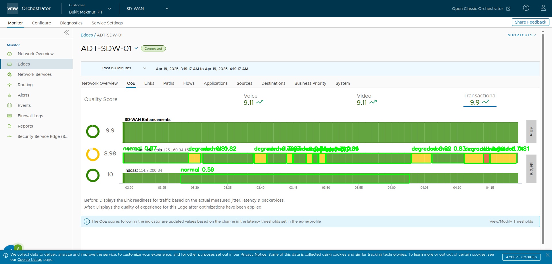The height and width of the screenshot is (264, 552).
Task: Open the user account profile icon
Action: click(543, 8)
